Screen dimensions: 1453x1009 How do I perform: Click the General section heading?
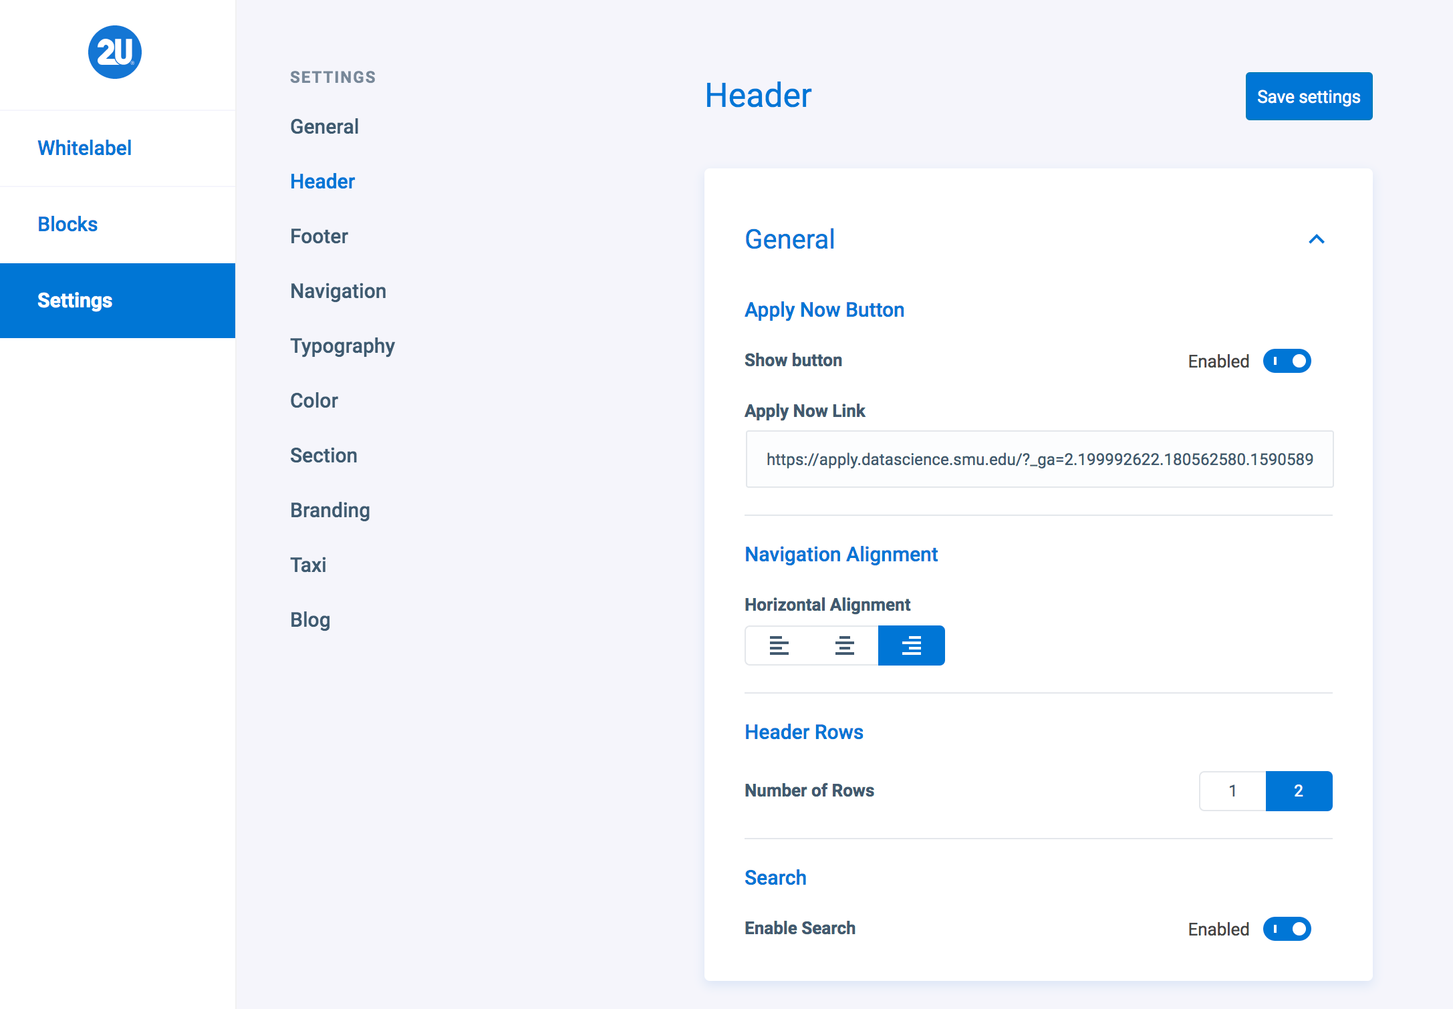[789, 239]
